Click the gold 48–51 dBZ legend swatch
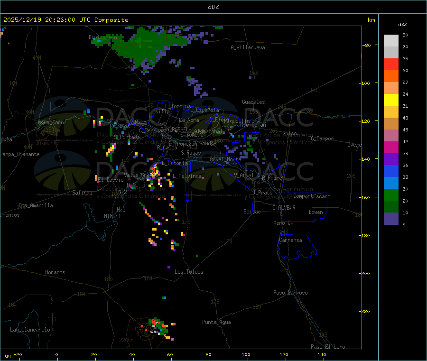Screen dimensions: 427x361 391,112
